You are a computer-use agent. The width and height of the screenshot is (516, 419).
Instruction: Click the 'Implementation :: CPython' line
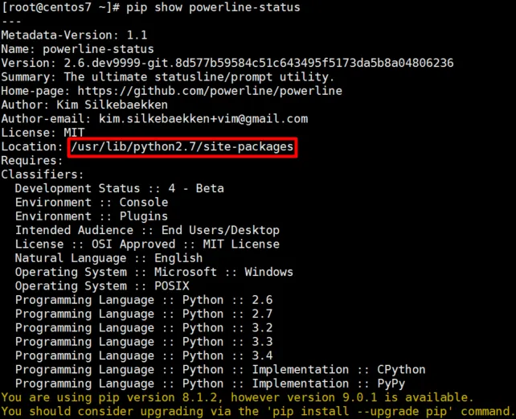(220, 370)
